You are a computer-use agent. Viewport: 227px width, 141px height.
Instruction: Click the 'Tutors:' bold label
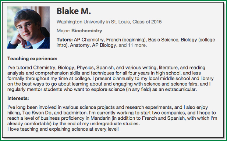coord(64,40)
